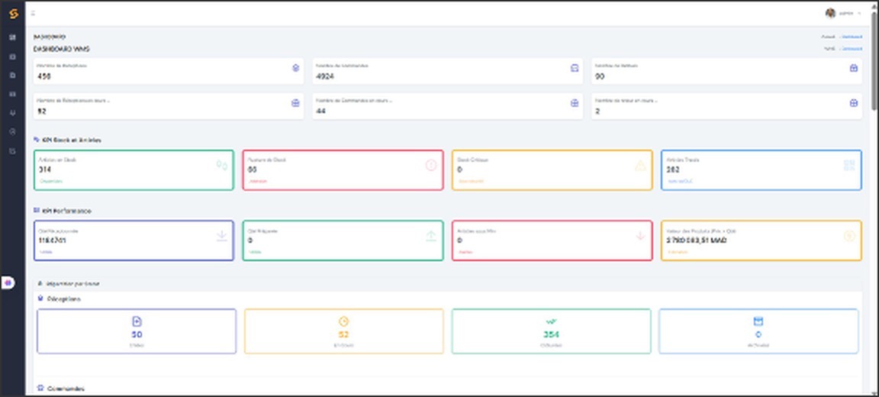Click the blue grid icon on the 282 articles card

point(850,166)
